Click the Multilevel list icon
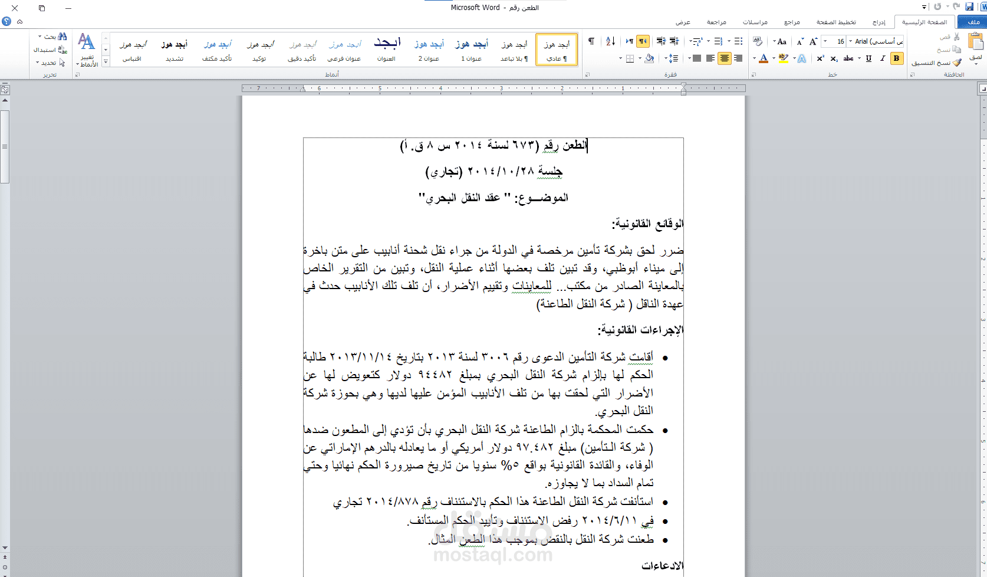This screenshot has height=577, width=987. (697, 41)
